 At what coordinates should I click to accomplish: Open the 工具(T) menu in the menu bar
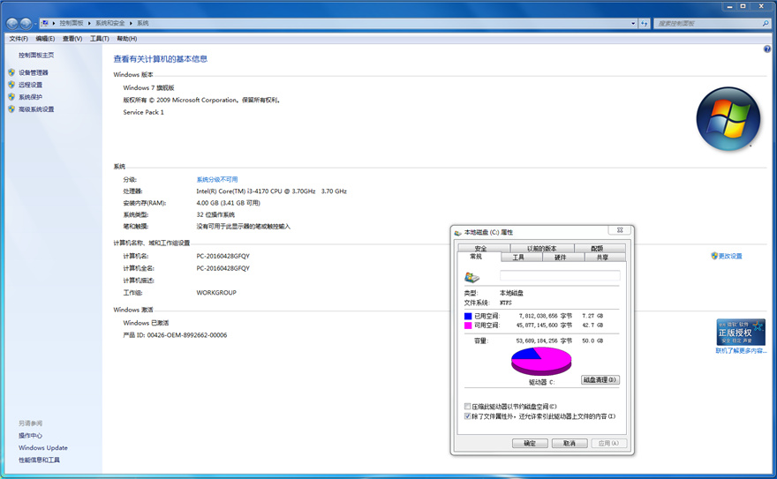point(99,39)
